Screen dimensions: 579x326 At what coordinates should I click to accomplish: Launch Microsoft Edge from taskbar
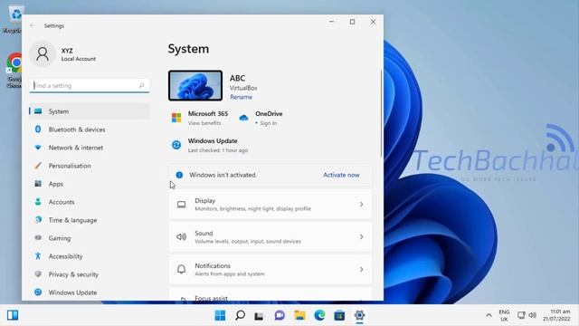pos(319,315)
